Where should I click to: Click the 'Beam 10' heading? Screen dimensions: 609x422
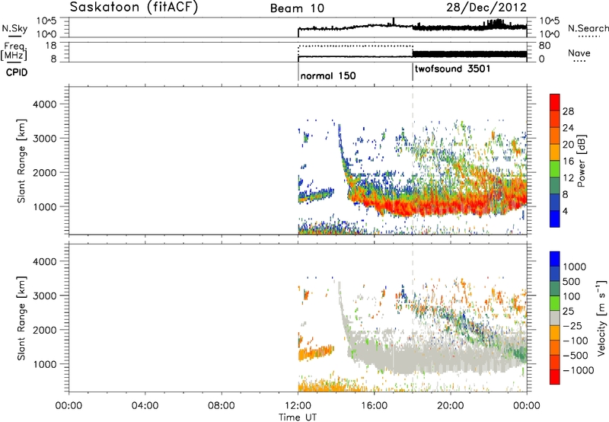click(297, 8)
